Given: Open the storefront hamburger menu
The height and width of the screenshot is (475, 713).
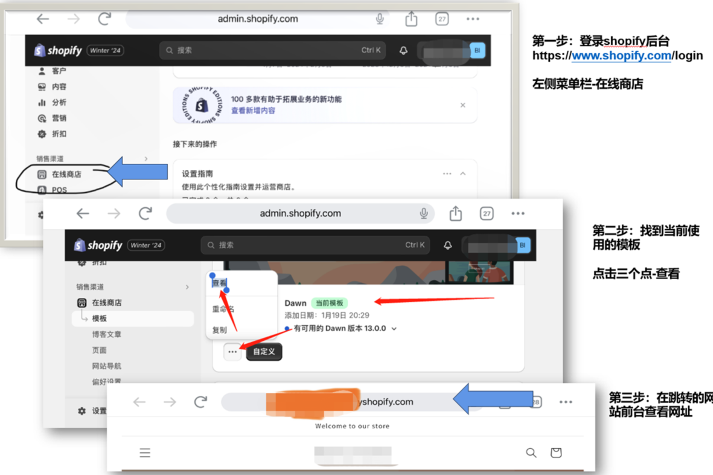Looking at the screenshot, I should 145,453.
